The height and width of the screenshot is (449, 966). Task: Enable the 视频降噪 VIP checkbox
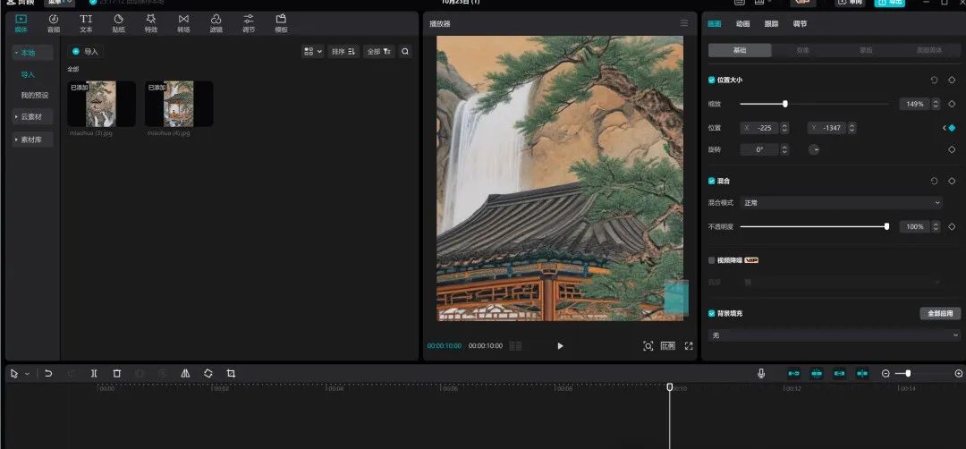(712, 260)
